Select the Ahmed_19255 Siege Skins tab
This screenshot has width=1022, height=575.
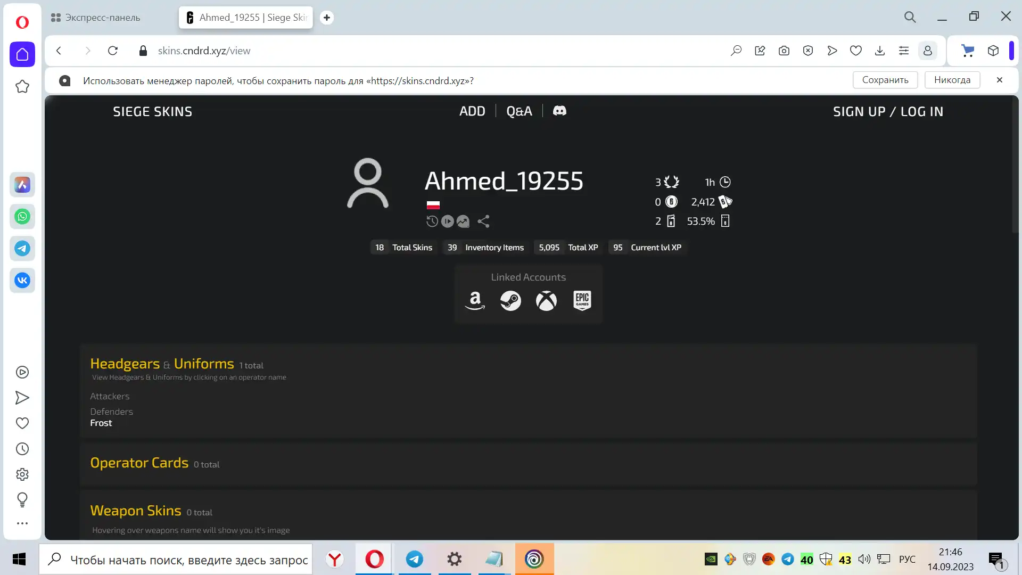(246, 18)
